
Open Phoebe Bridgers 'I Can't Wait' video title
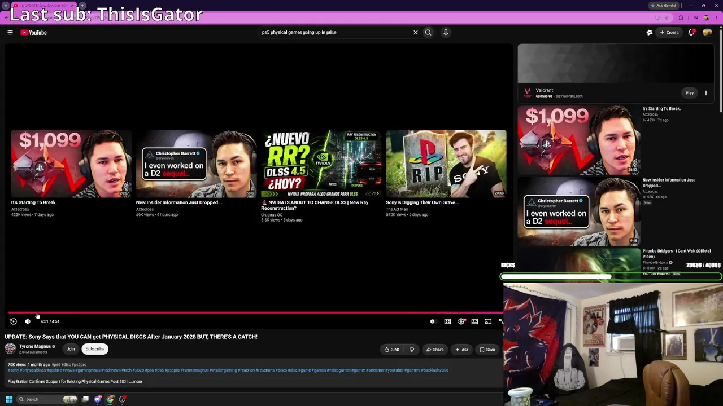click(x=677, y=254)
